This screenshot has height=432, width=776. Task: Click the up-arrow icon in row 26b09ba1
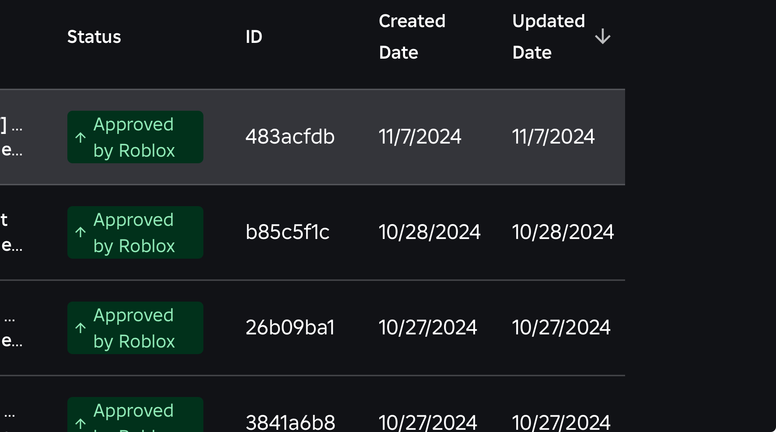pos(80,328)
